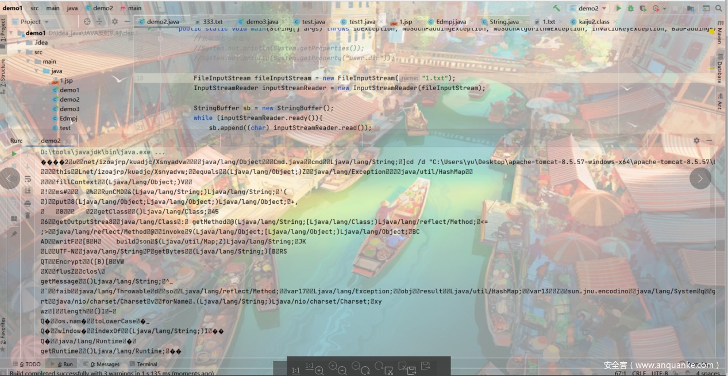The image size is (728, 376).
Task: Start debugging with the bug icon
Action: click(x=630, y=9)
